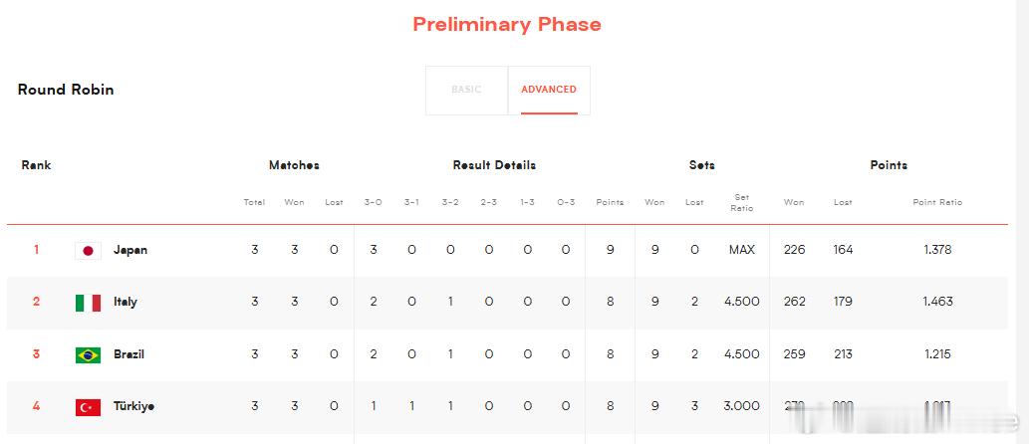This screenshot has width=1029, height=444.
Task: Open the Japan team link
Action: coord(130,250)
